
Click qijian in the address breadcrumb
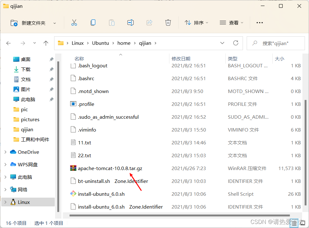click(x=145, y=43)
